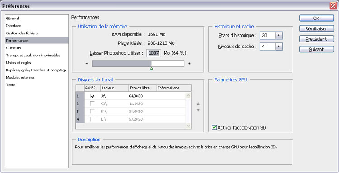Select the Performances category

click(x=37, y=40)
